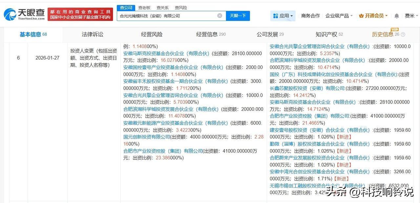Expand the 企业级产品 dropdown
The width and height of the screenshot is (420, 203).
click(x=339, y=16)
